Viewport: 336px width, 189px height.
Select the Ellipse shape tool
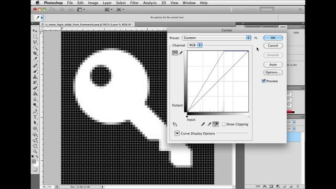35,128
